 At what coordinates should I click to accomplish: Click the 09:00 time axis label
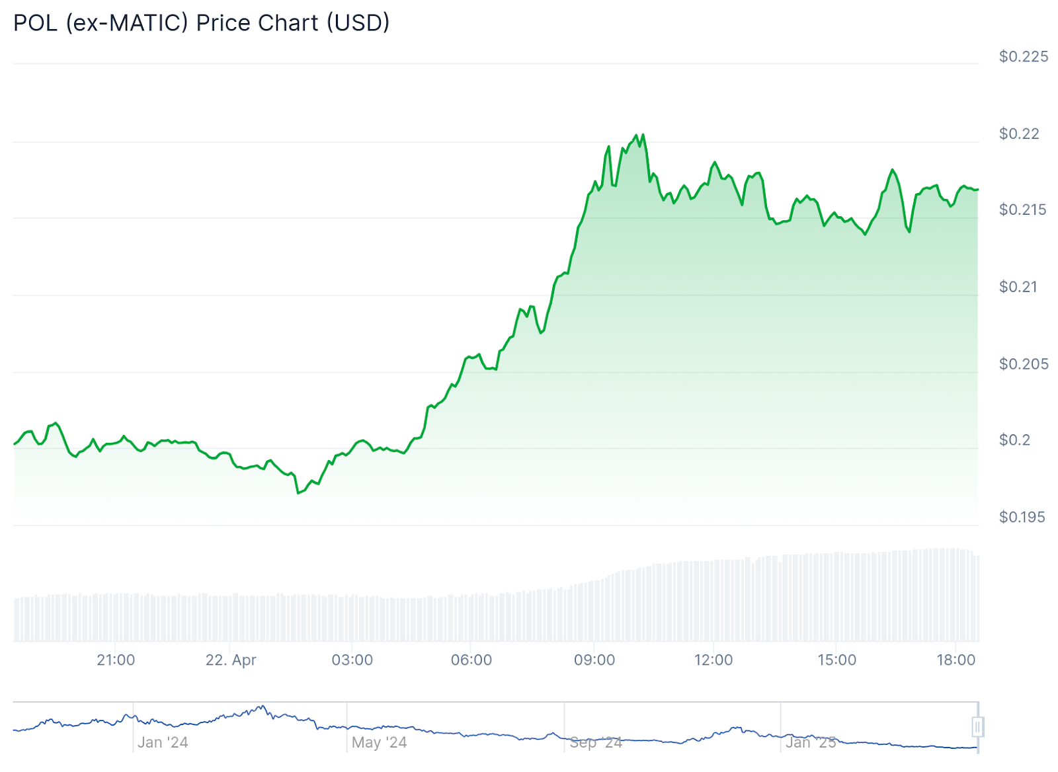pos(594,660)
